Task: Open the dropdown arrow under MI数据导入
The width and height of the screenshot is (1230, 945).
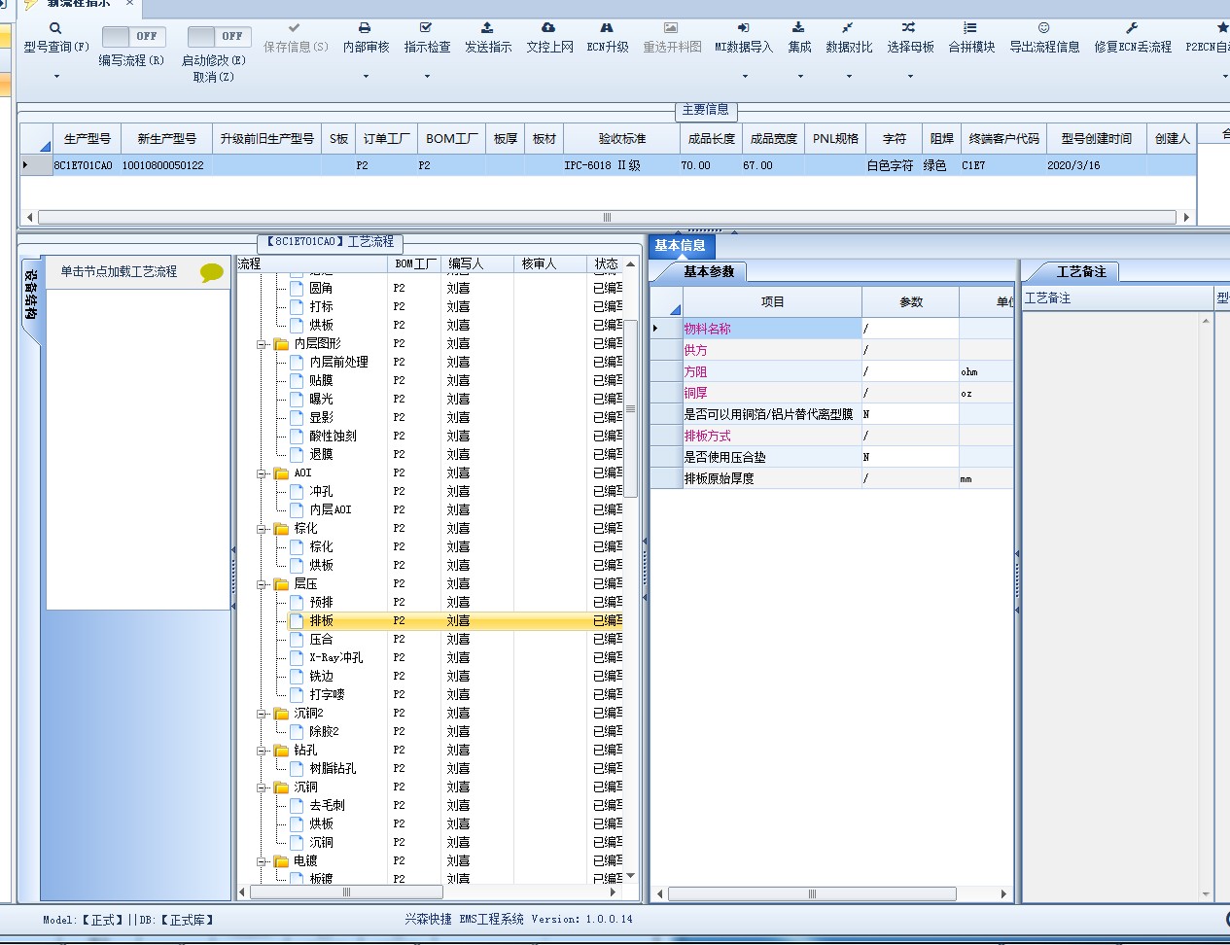Action: [745, 76]
